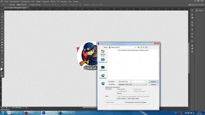Click the vertical canvas scrollbar
205x115 pixels.
click(189, 58)
